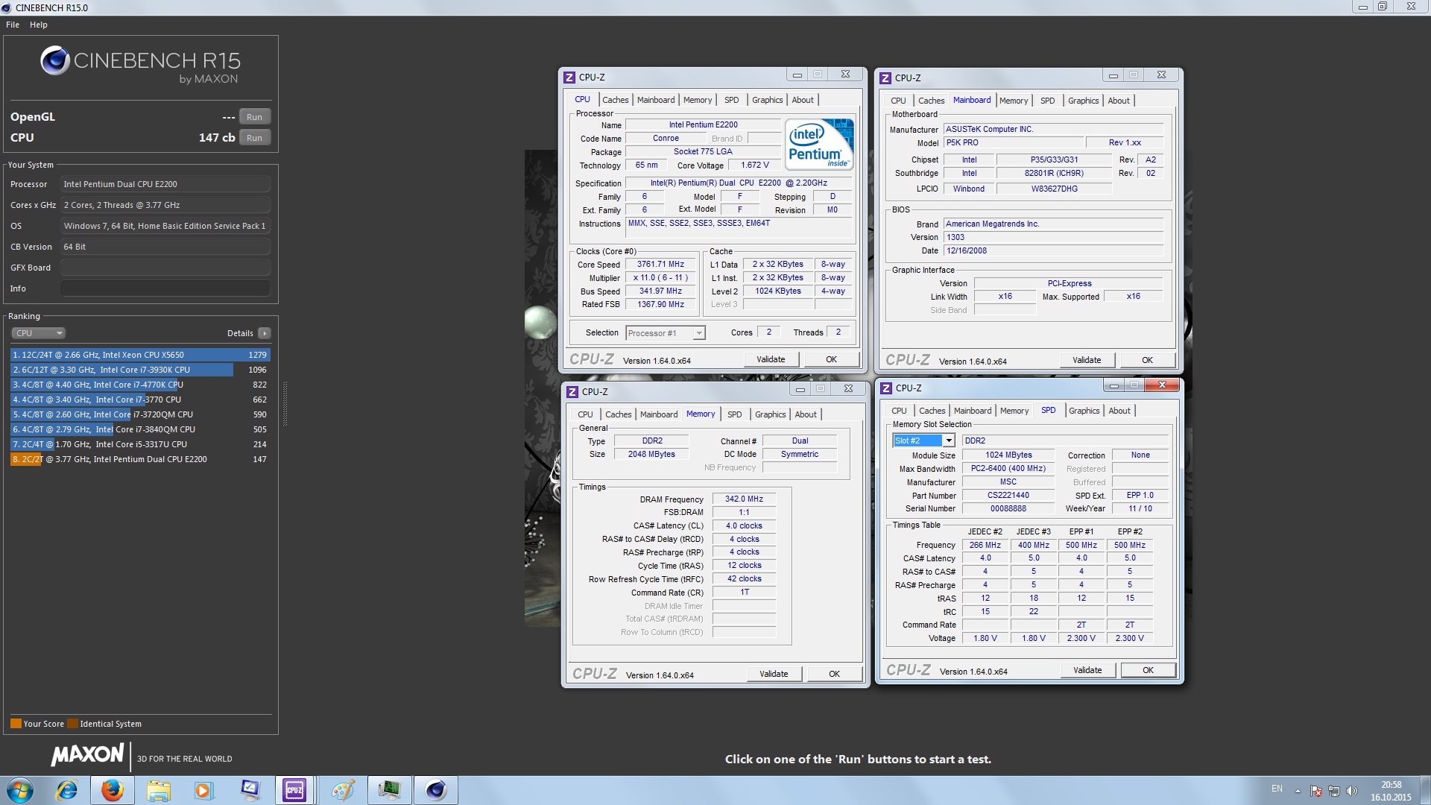
Task: Click the system monitor chip icon in taskbar
Action: (389, 790)
